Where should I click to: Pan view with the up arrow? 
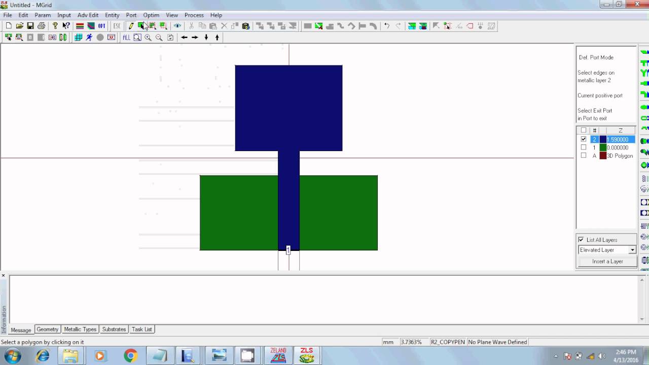[x=217, y=38]
